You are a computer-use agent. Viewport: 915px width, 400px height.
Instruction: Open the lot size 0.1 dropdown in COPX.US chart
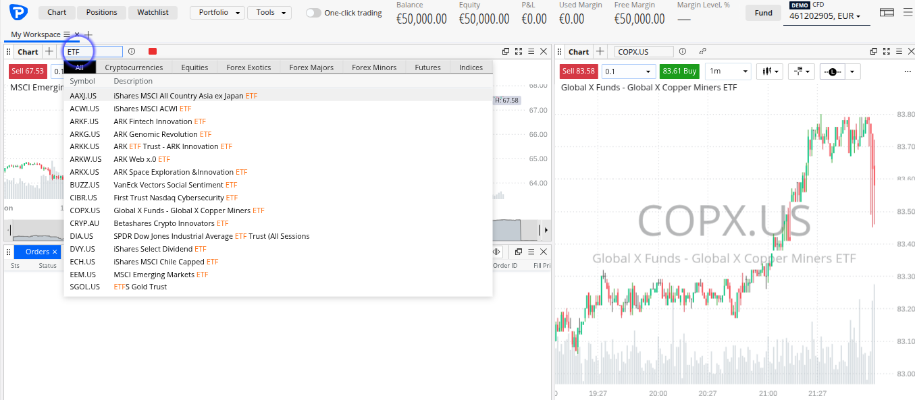(629, 72)
